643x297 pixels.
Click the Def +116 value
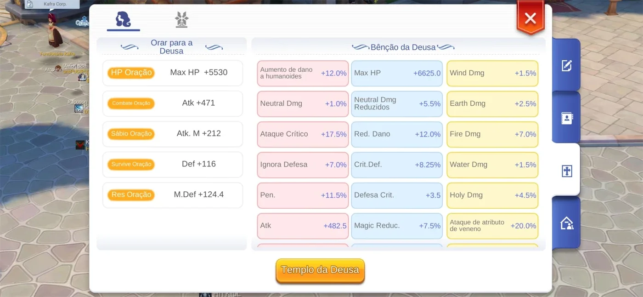[199, 164]
